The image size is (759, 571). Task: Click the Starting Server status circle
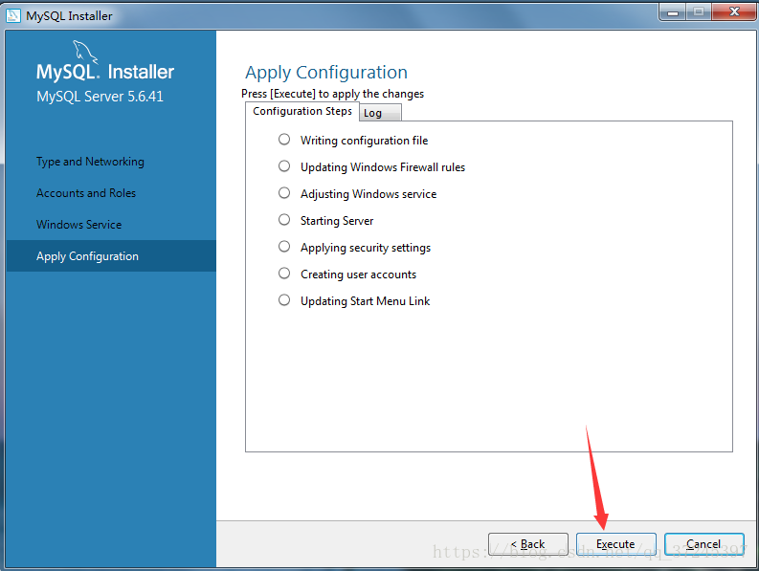(x=284, y=220)
